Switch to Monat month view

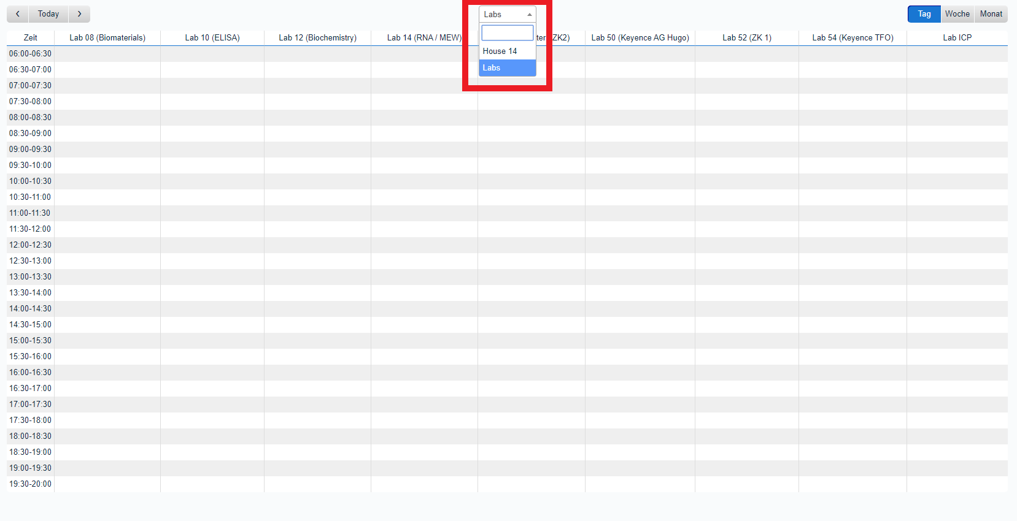pyautogui.click(x=991, y=14)
